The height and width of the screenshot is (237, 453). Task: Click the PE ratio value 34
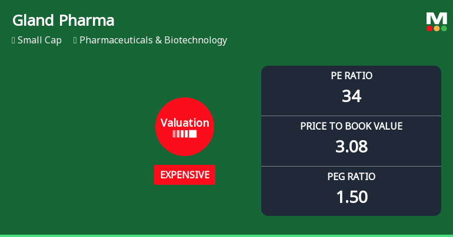tap(351, 96)
